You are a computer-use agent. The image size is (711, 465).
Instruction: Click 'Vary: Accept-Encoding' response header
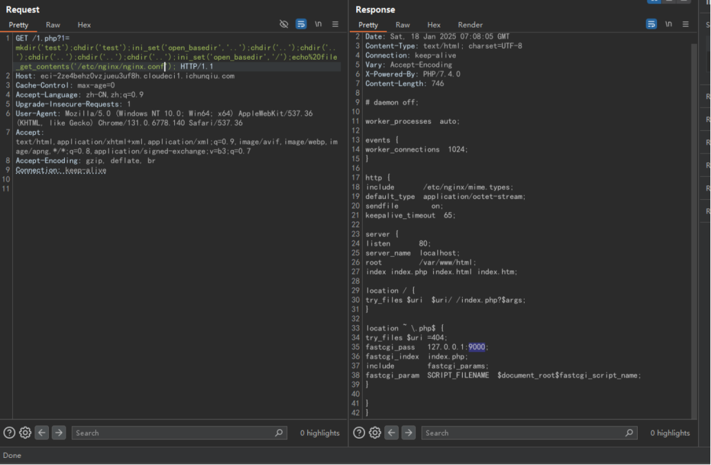click(409, 65)
